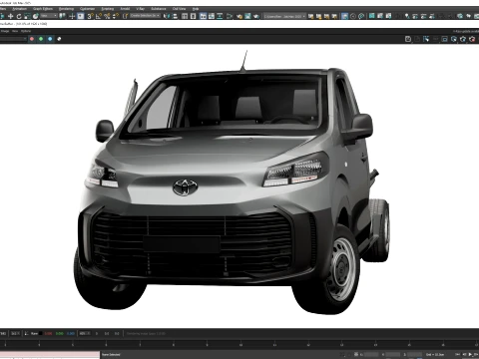
Task: Click the circular V-Ray toolbar icon
Action: point(353,16)
